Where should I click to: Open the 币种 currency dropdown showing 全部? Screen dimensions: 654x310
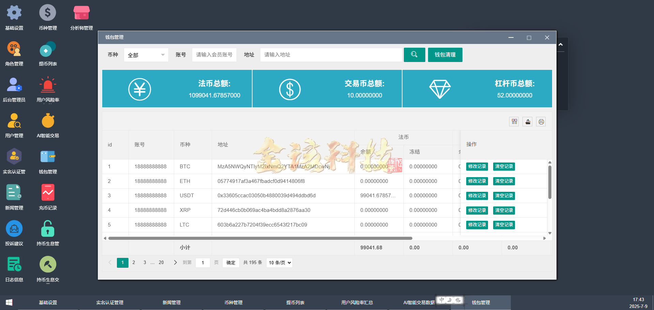[x=146, y=55]
